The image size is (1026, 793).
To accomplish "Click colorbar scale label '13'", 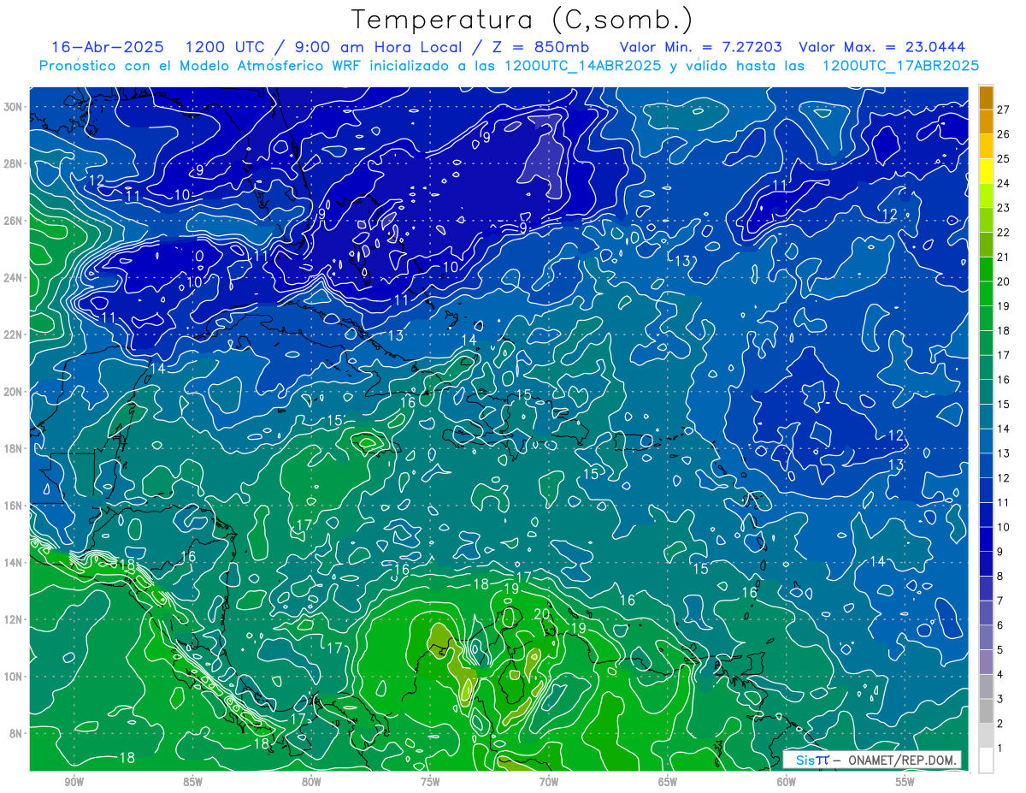I will [x=1004, y=453].
